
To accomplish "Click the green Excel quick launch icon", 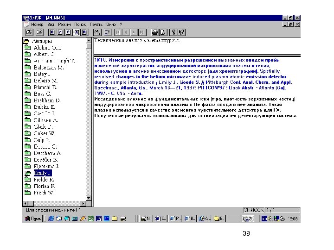I will coord(91,219).
